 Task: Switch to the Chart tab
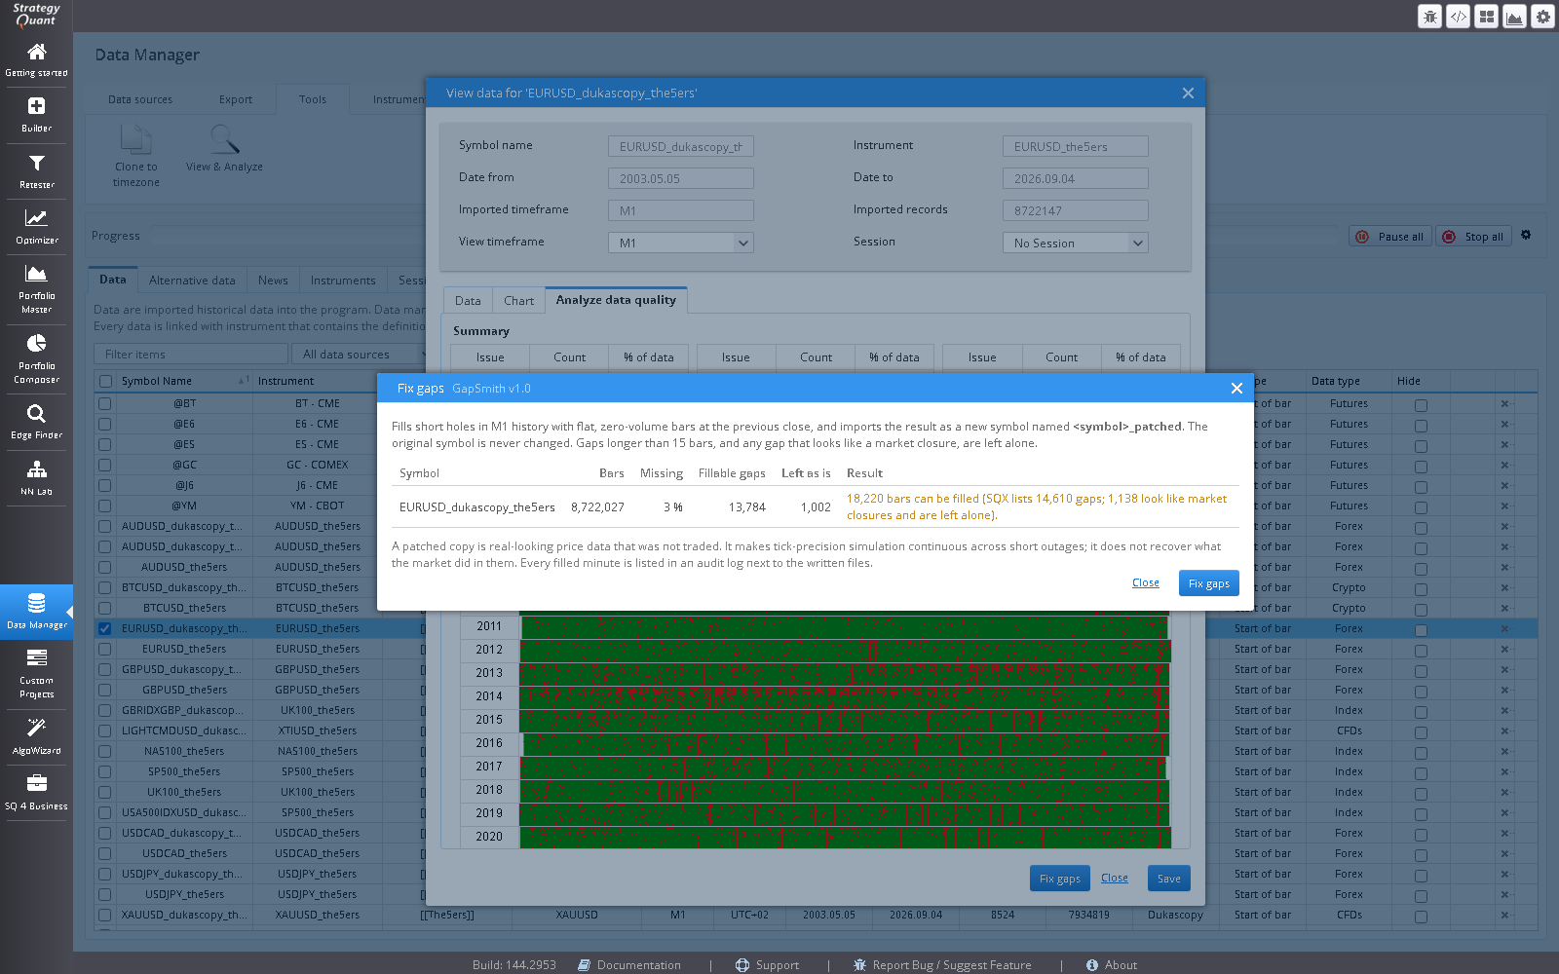tap(518, 301)
